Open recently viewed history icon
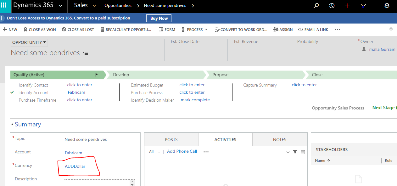 (332, 6)
